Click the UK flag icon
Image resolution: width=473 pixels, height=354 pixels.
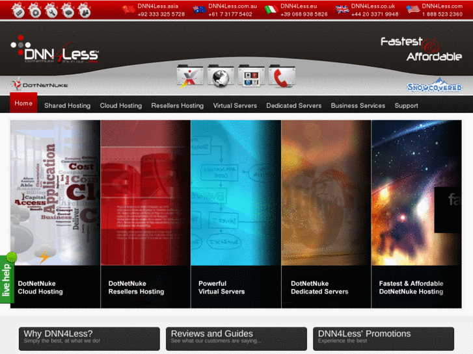342,9
